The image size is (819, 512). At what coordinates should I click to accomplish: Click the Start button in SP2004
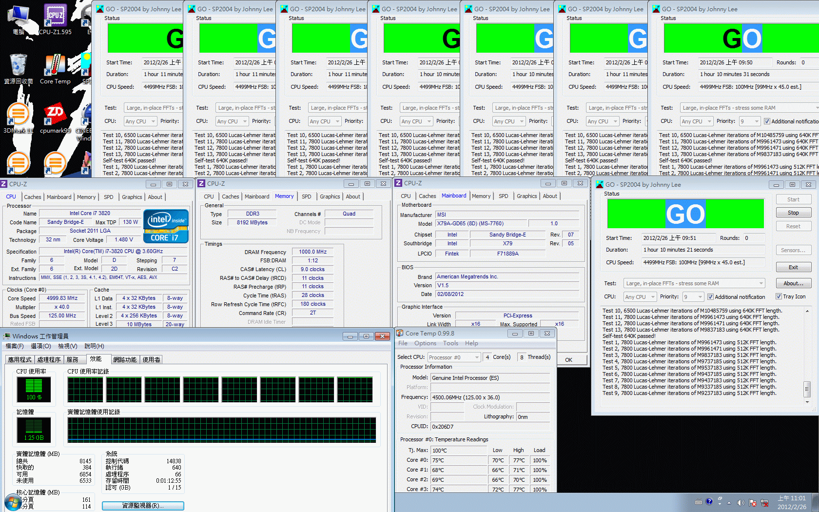tap(793, 199)
